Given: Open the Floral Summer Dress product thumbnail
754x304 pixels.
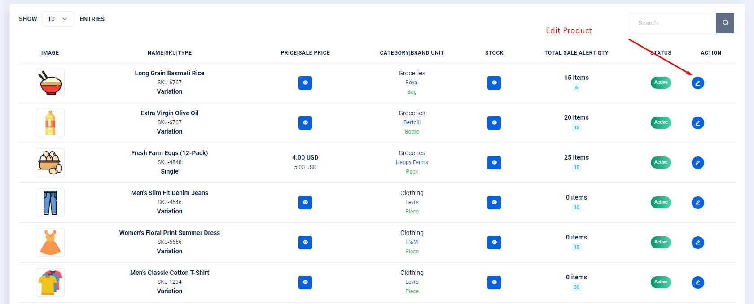Looking at the screenshot, I should pyautogui.click(x=50, y=243).
